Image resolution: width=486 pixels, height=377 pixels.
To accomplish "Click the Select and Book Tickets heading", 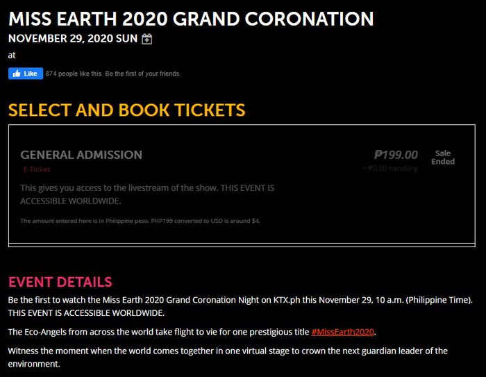I will (x=127, y=110).
